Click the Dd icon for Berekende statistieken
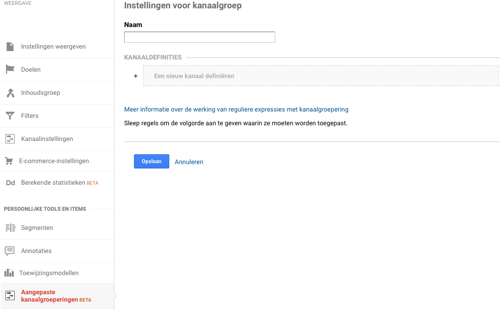502x309 pixels. [x=10, y=183]
